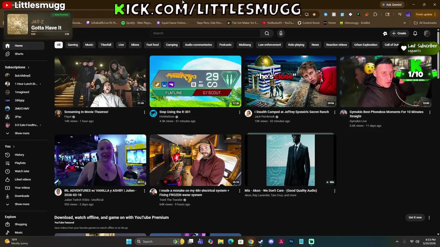Open options for Stop Using the R-301

coord(240,112)
